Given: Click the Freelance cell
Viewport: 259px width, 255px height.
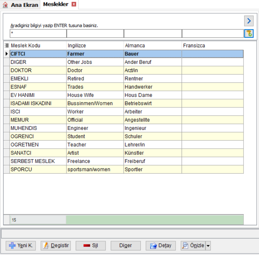Looking at the screenshot, I should pyautogui.click(x=95, y=161).
